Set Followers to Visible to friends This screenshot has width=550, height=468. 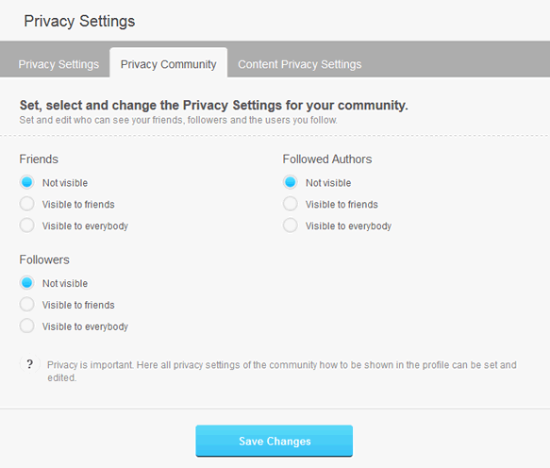[27, 305]
